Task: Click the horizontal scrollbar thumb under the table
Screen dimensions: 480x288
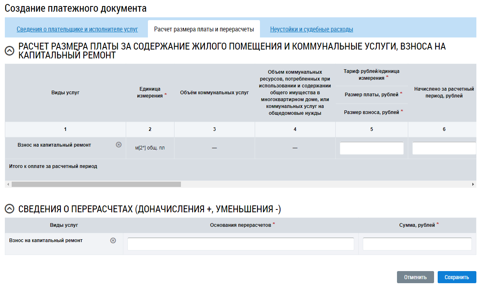Action: click(x=96, y=184)
